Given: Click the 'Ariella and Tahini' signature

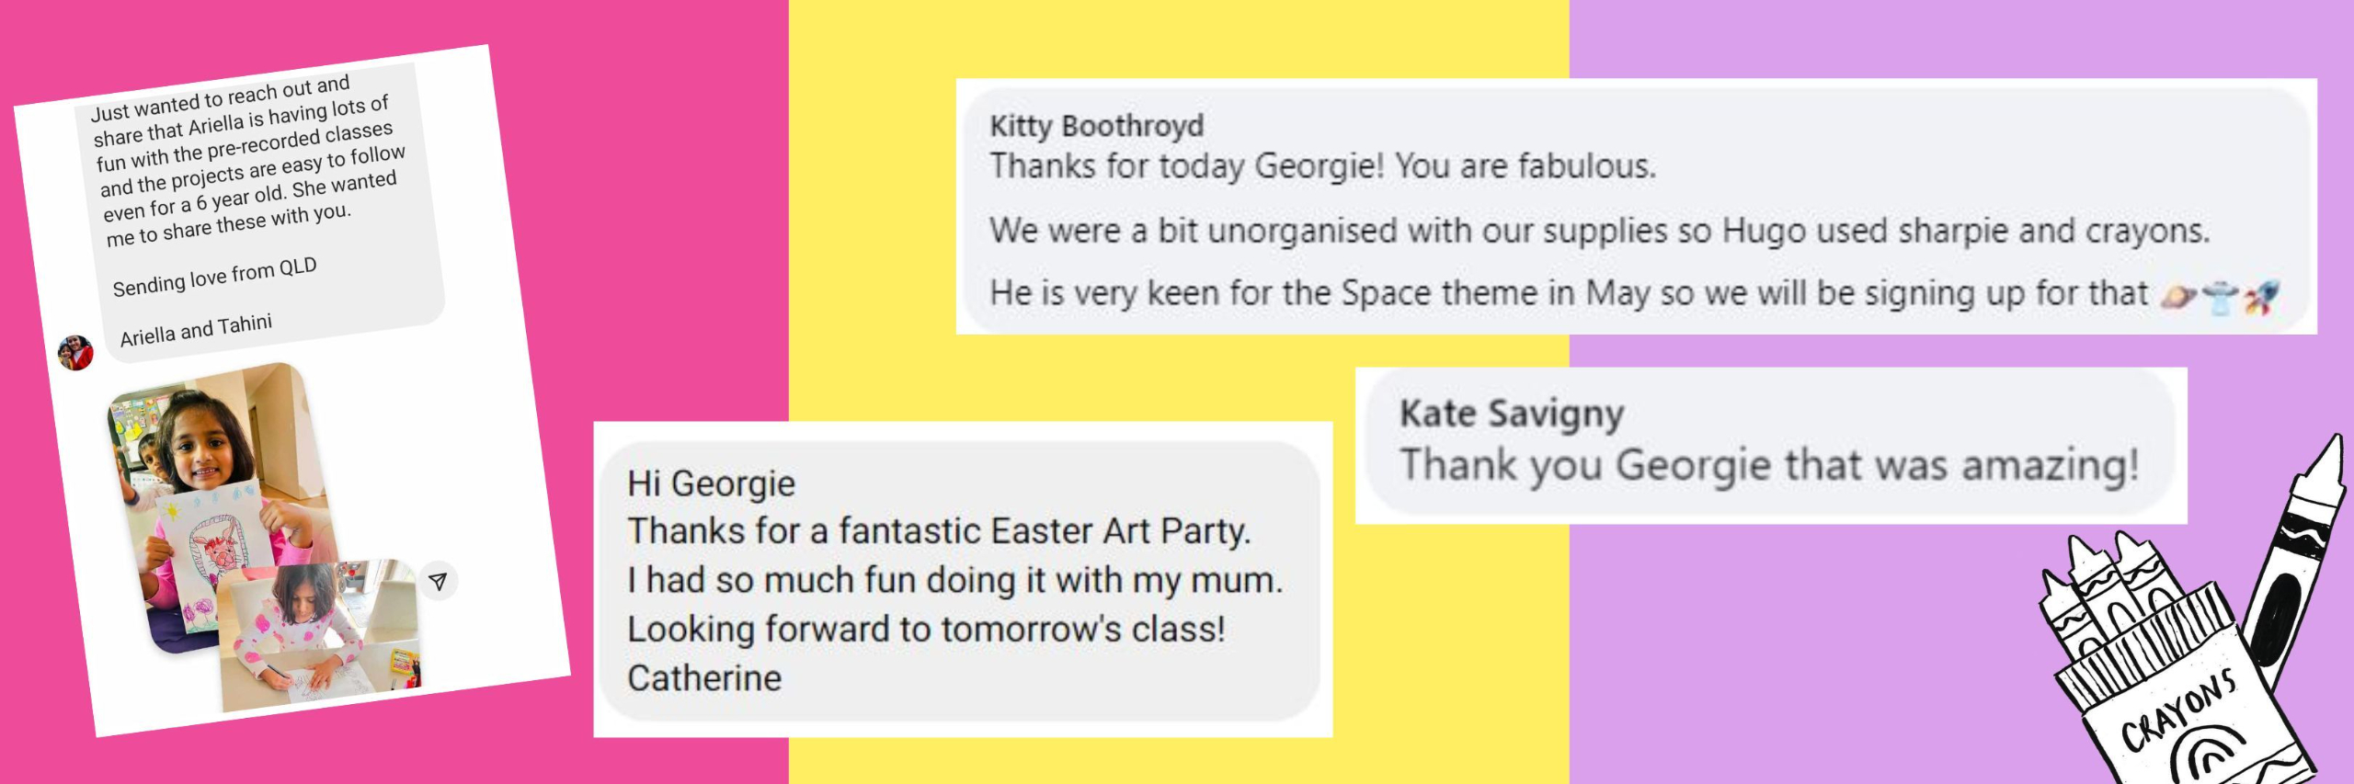Looking at the screenshot, I should pyautogui.click(x=196, y=330).
